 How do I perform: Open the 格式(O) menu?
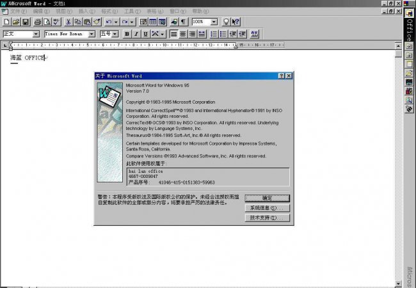click(109, 12)
